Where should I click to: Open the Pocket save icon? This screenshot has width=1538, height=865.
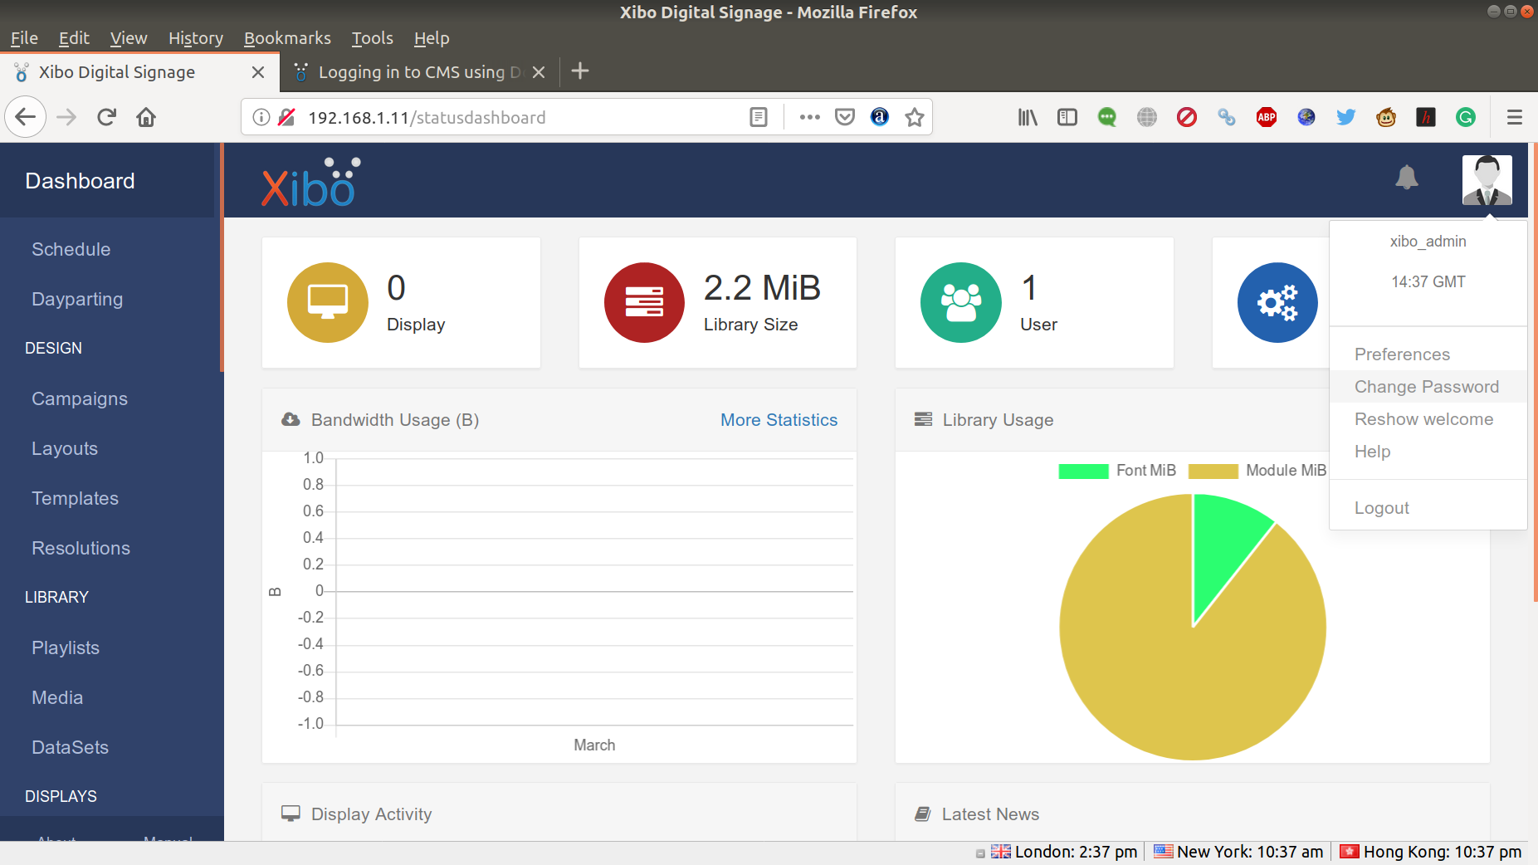click(x=845, y=117)
